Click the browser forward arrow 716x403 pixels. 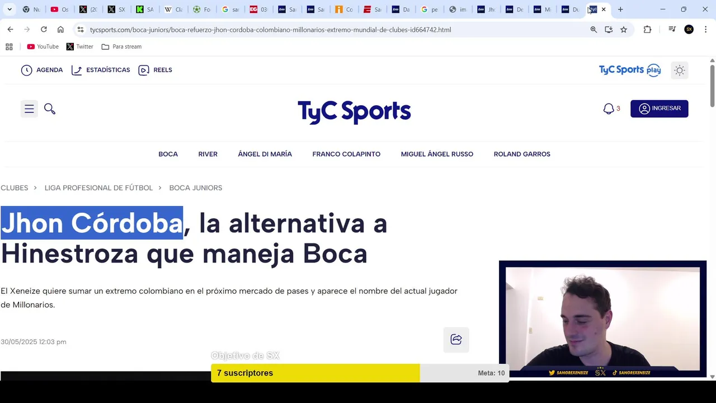[27, 30]
